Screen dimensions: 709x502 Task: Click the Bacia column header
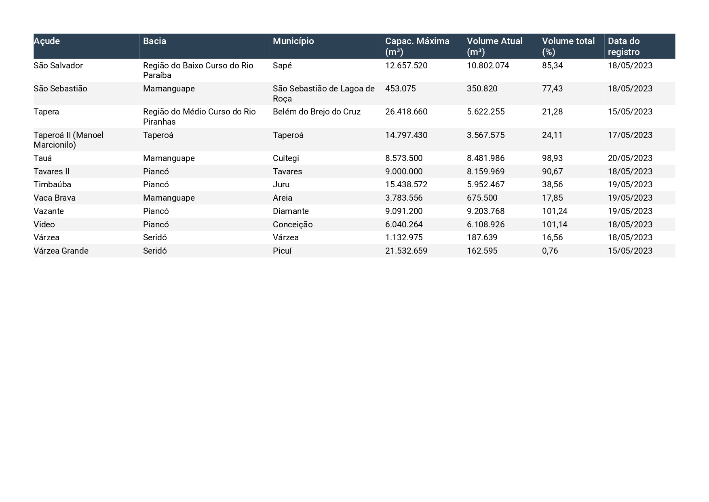point(154,41)
